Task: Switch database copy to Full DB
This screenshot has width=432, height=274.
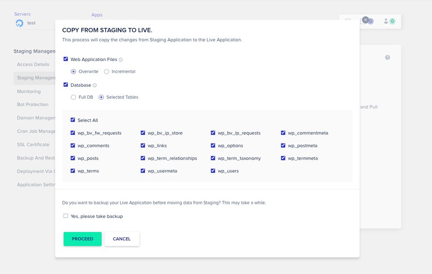Action: 73,97
